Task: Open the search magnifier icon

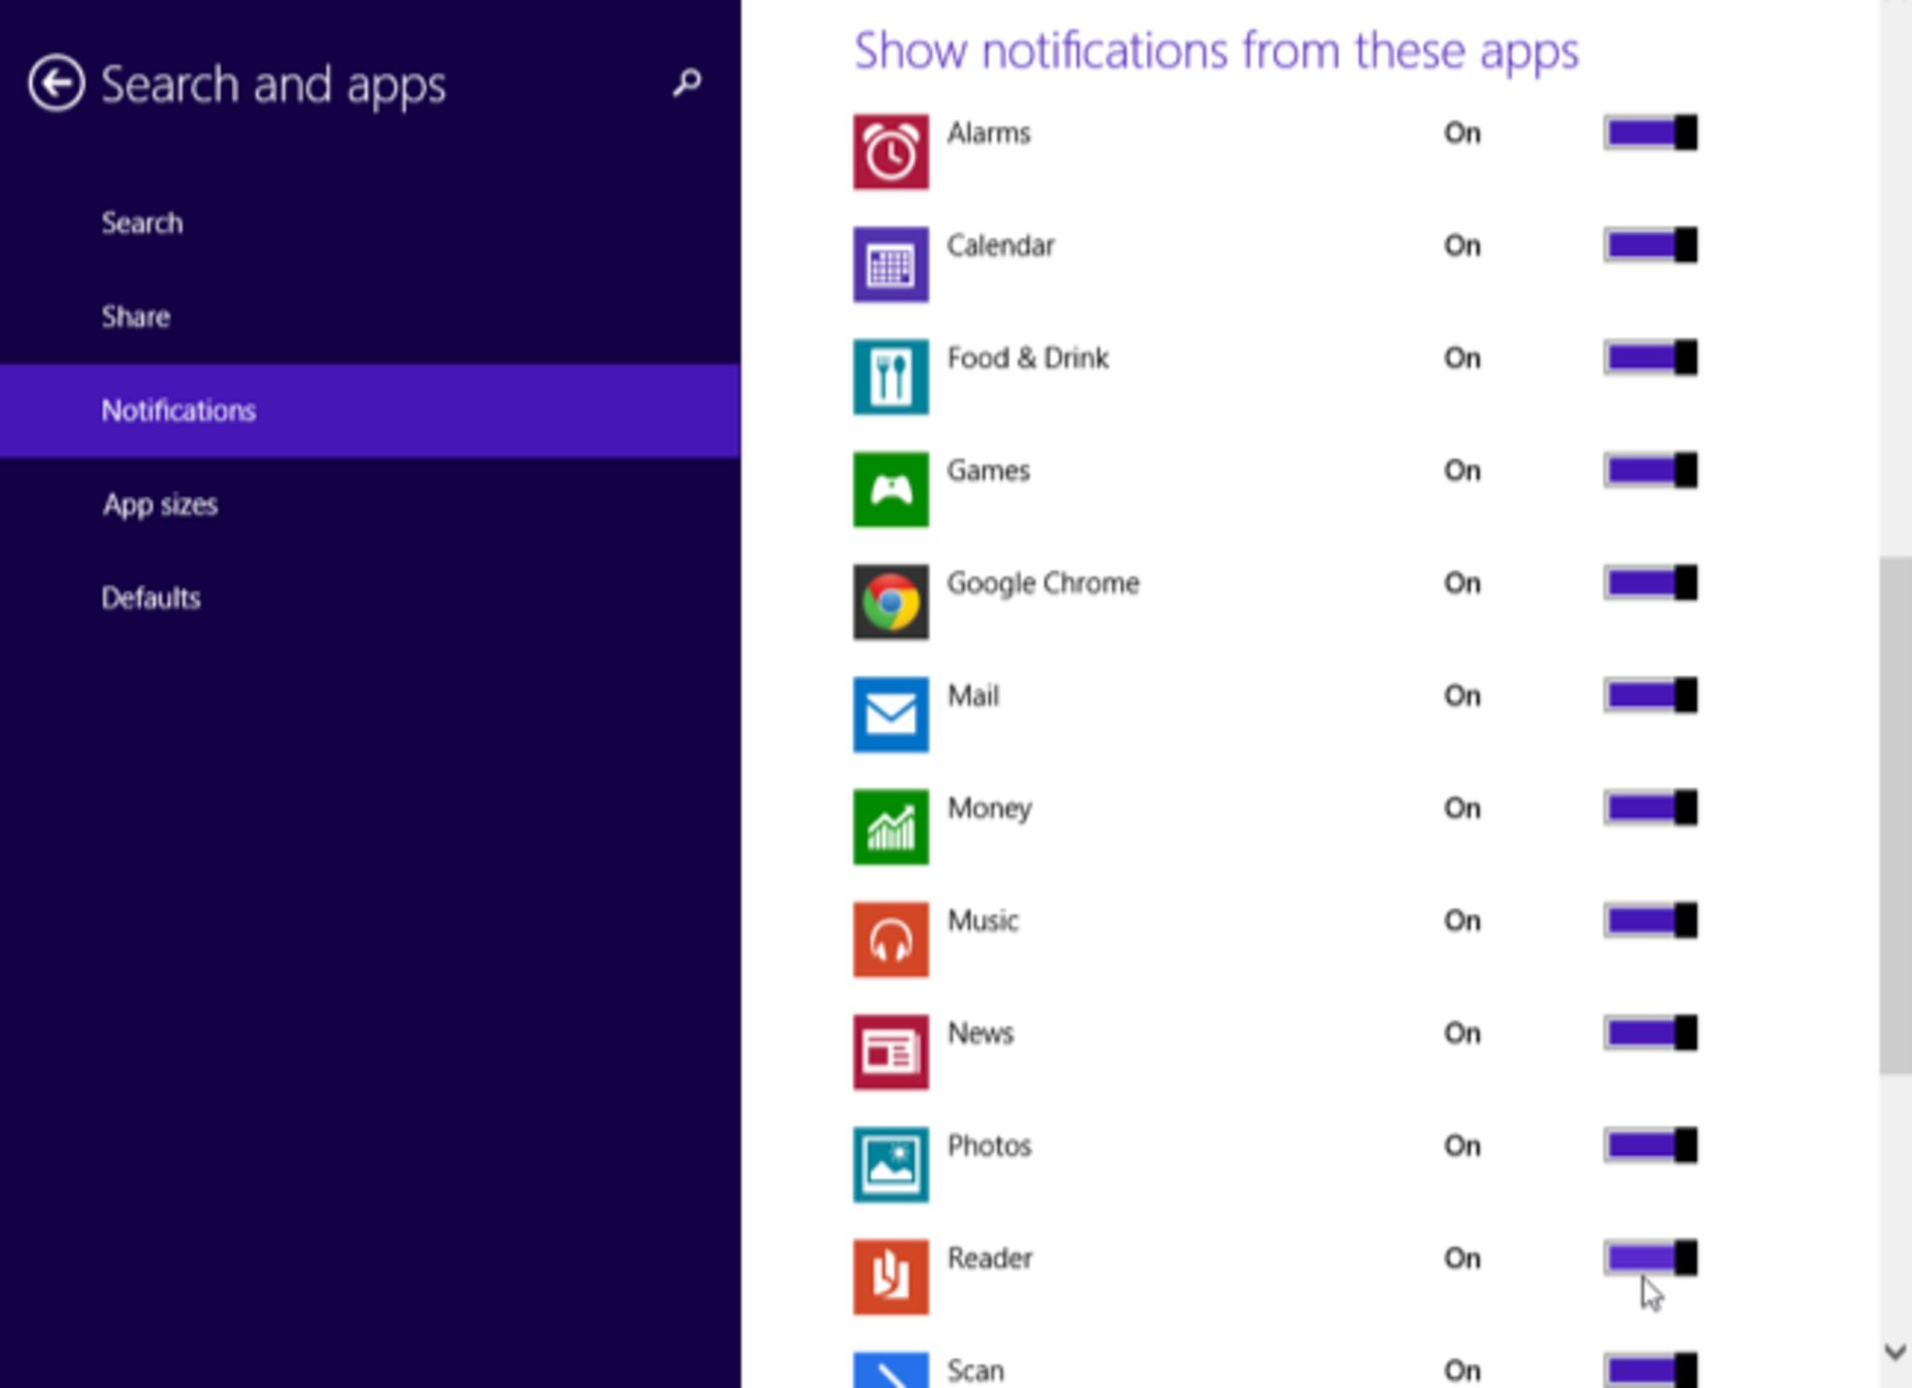Action: 686,83
